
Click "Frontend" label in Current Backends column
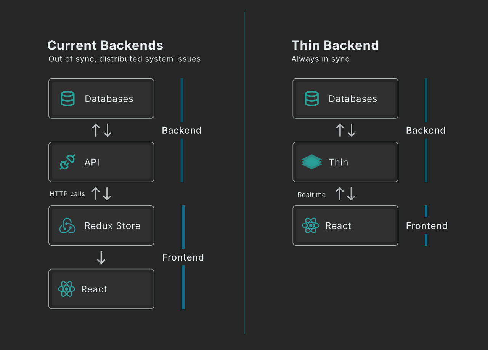click(x=183, y=257)
